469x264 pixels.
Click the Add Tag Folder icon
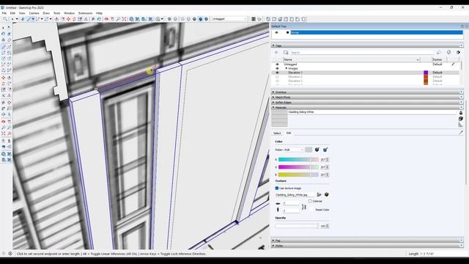(x=286, y=52)
